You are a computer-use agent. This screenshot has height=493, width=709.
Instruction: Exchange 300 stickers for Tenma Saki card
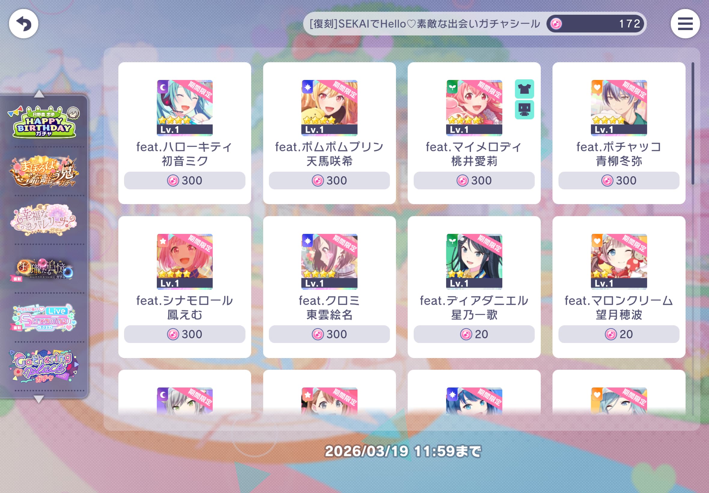(329, 180)
